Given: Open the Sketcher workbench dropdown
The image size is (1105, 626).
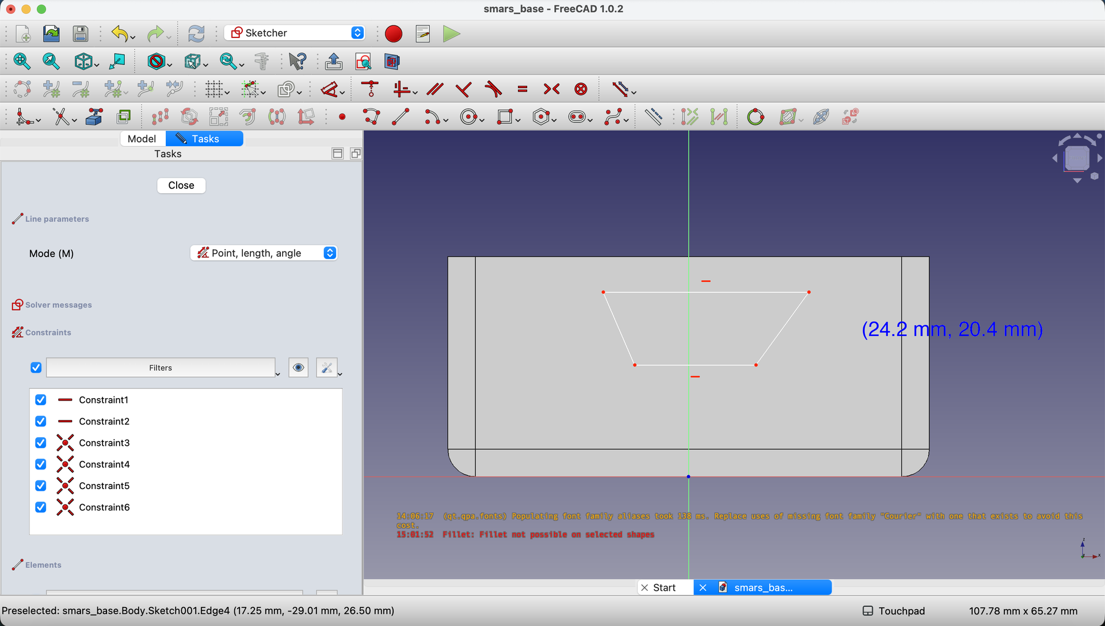Looking at the screenshot, I should pyautogui.click(x=294, y=33).
